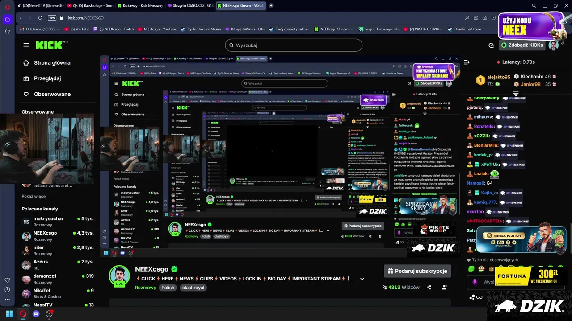Switch to the Skrzynki CS:GO/CS2 tab
Viewport: 572px width, 321px height.
click(x=191, y=6)
